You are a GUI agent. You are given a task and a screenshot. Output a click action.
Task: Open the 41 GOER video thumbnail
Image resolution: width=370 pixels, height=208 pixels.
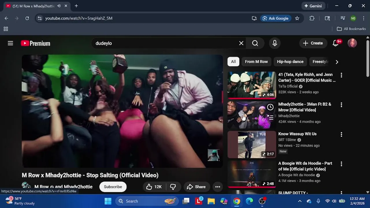coord(252,85)
